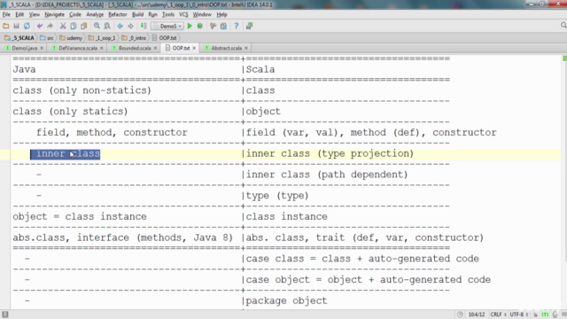Open the Demo5 run configuration dropdown
The height and width of the screenshot is (319, 567).
167,26
